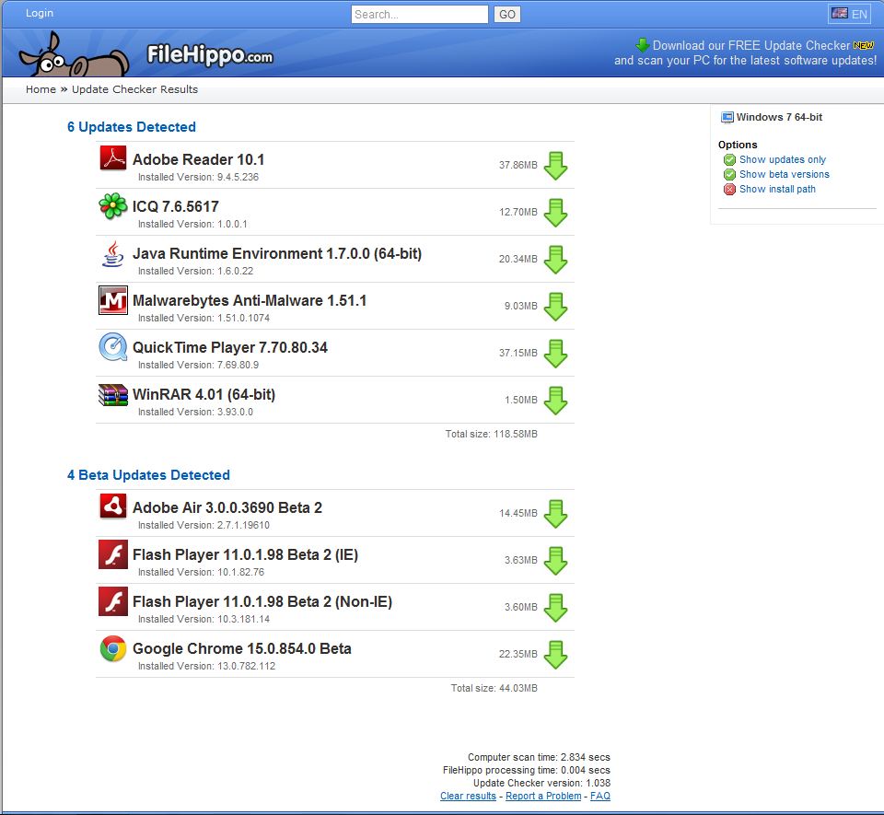Click the 4 Beta Updates Detected heading
Screen dimensions: 884x815
[x=148, y=475]
